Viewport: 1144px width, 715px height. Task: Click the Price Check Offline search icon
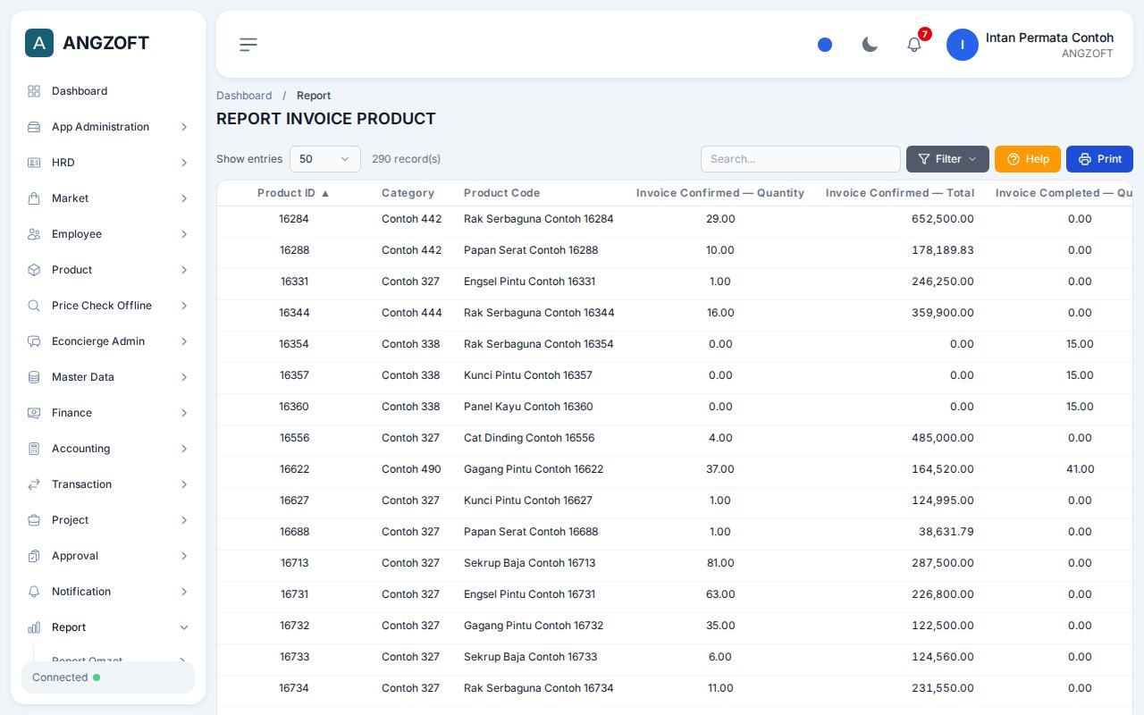pos(34,306)
